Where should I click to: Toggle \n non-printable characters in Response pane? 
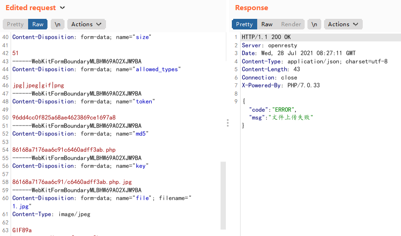[x=314, y=24]
